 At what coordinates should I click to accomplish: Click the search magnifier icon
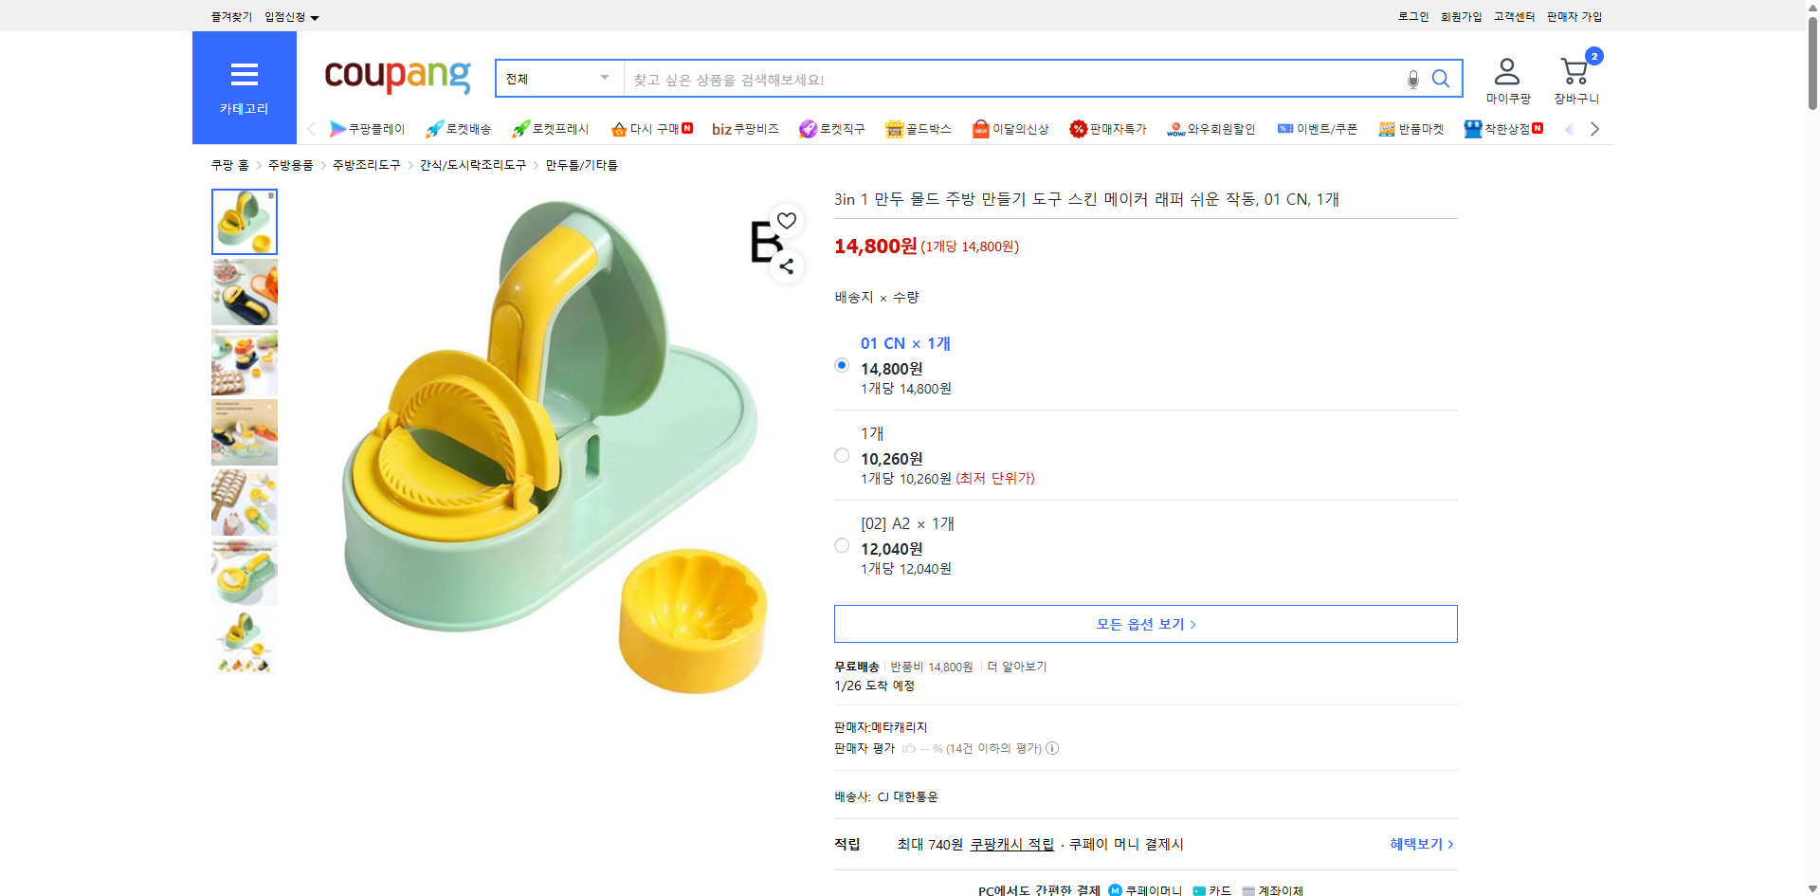tap(1441, 79)
